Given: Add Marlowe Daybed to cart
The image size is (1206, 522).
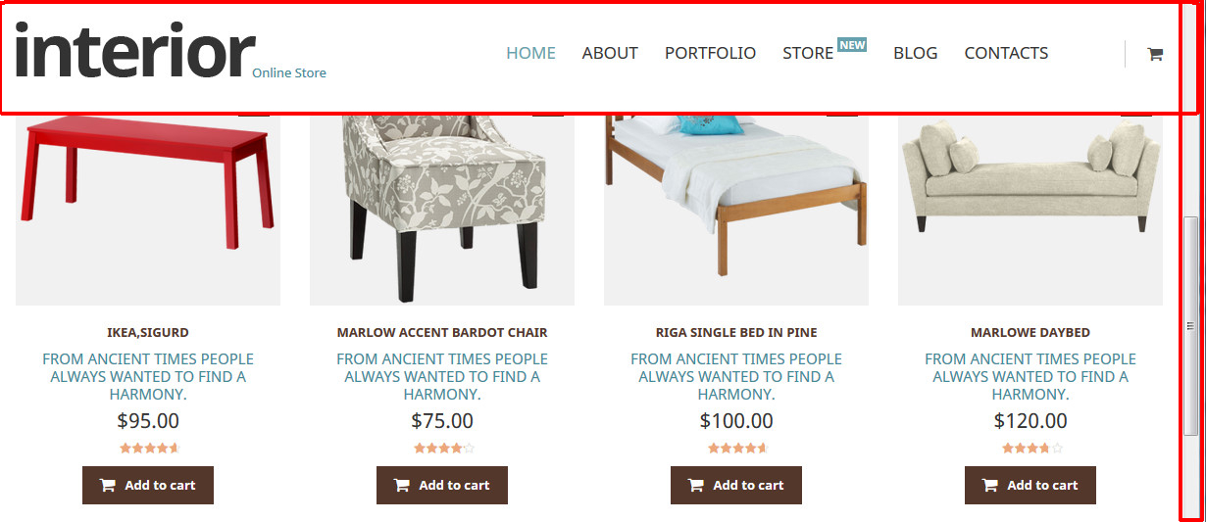Looking at the screenshot, I should point(1030,485).
